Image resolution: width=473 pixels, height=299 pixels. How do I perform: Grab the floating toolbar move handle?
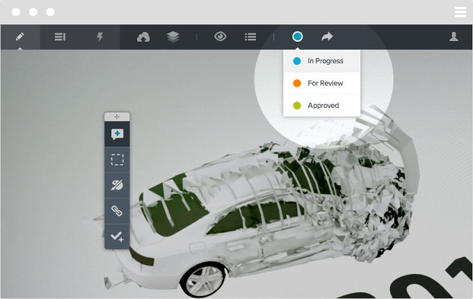(117, 117)
